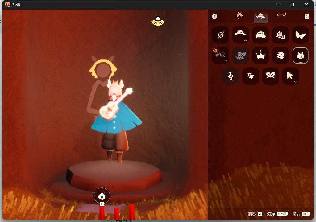316x222 pixels.
Task: Click 退后 back button with ESC key
Action: (x=301, y=214)
